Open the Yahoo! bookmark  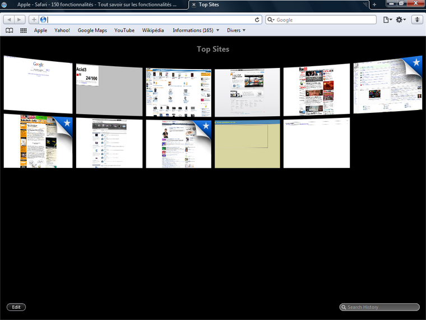click(62, 30)
